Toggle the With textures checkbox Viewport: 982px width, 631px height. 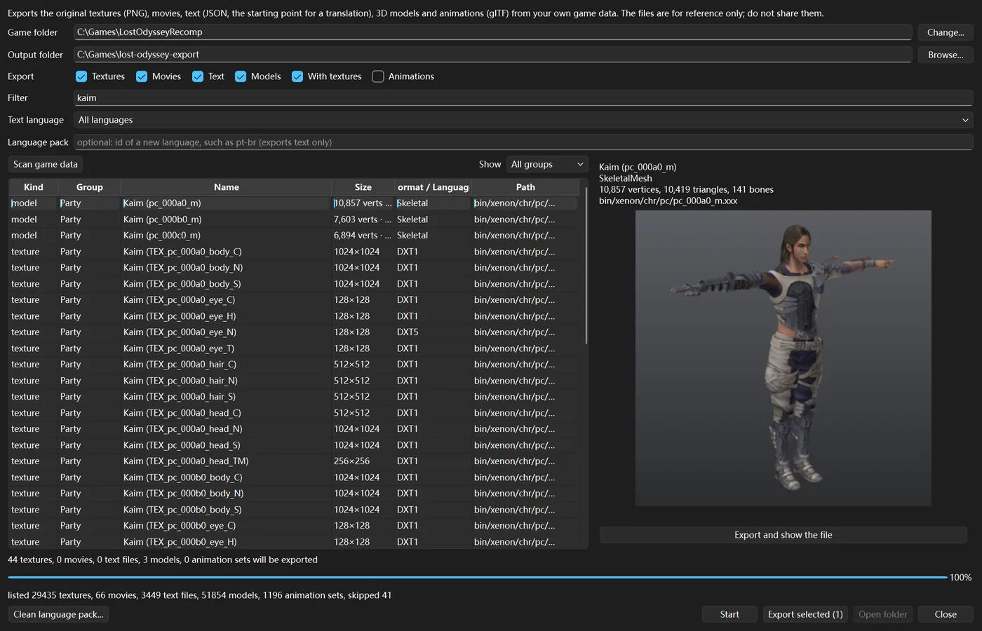[297, 76]
